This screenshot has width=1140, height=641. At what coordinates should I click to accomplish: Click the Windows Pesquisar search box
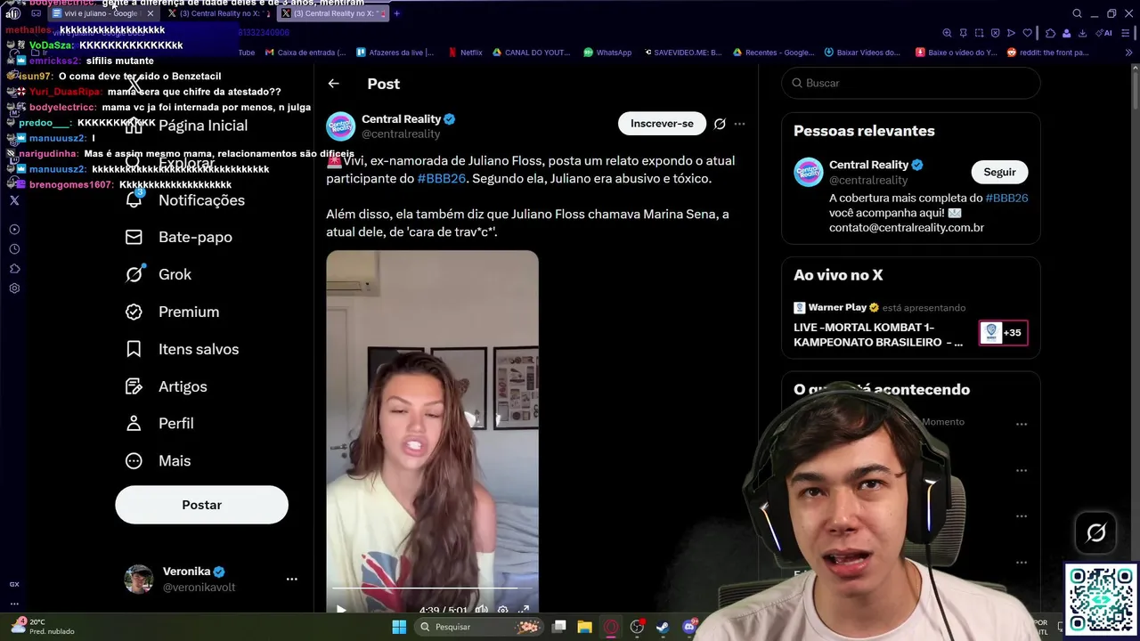479,627
